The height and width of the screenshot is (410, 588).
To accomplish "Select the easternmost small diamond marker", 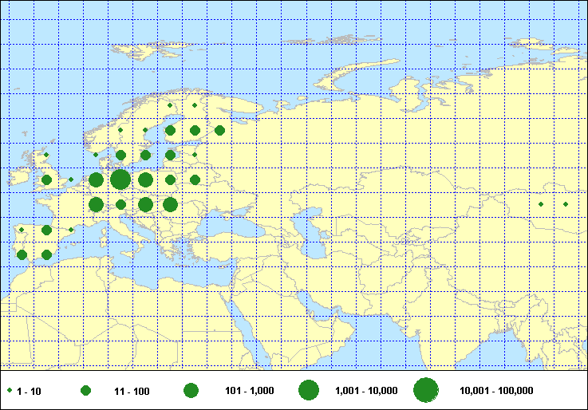I will pyautogui.click(x=566, y=204).
